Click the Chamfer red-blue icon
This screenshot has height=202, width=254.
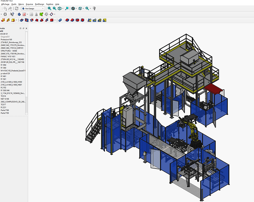point(72,20)
